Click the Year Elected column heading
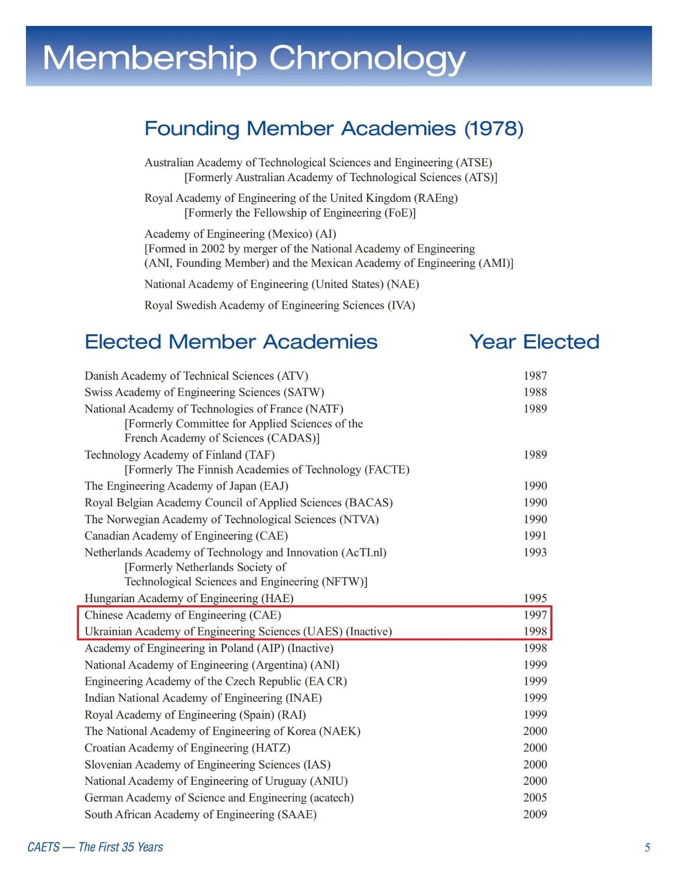The width and height of the screenshot is (678, 877). pos(534,342)
